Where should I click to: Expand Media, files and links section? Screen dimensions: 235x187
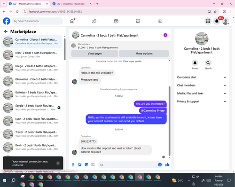202,93
